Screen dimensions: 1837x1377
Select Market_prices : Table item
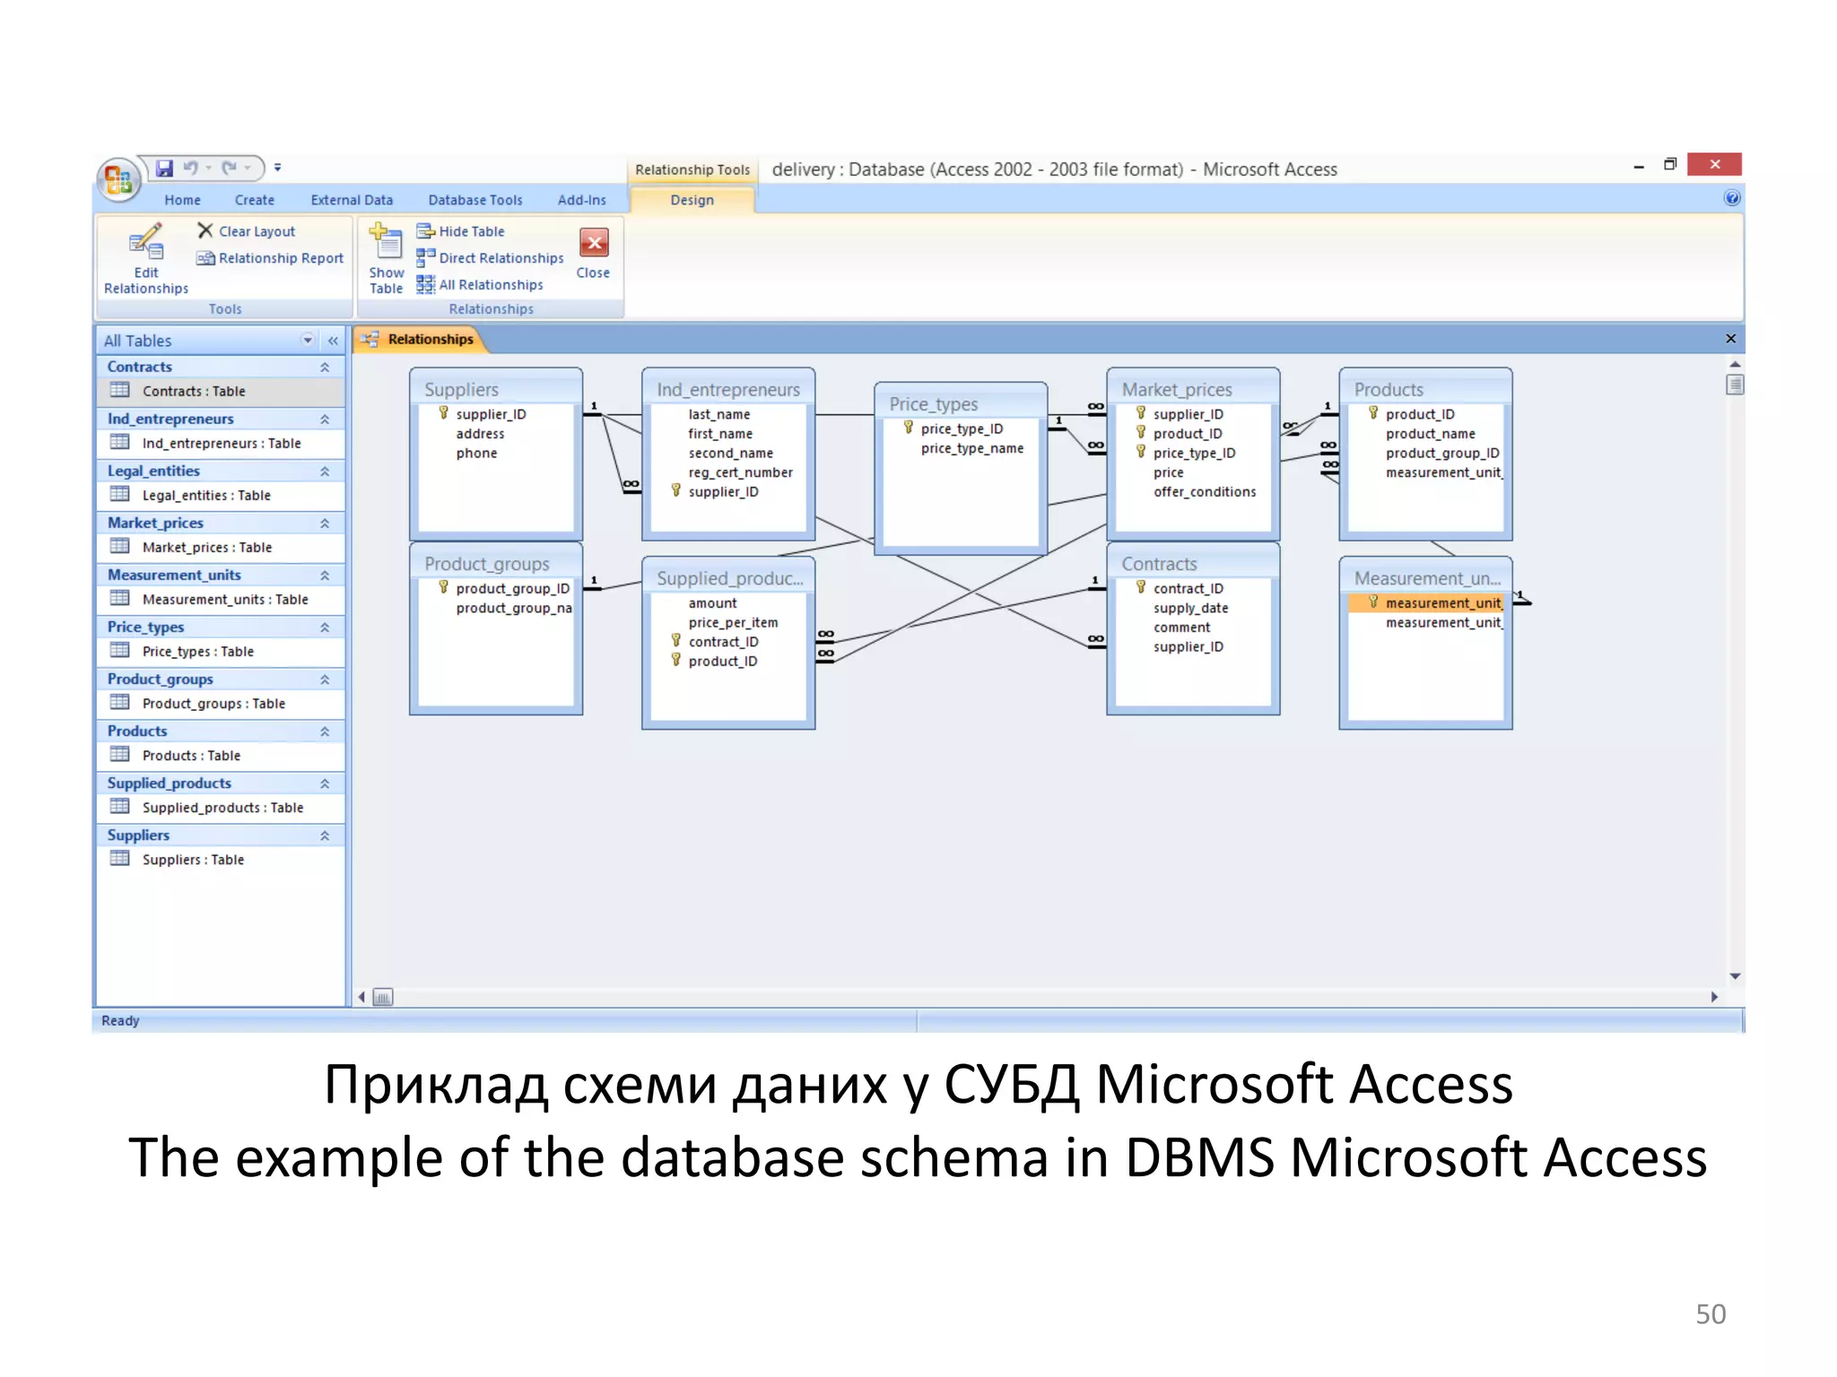[x=220, y=547]
